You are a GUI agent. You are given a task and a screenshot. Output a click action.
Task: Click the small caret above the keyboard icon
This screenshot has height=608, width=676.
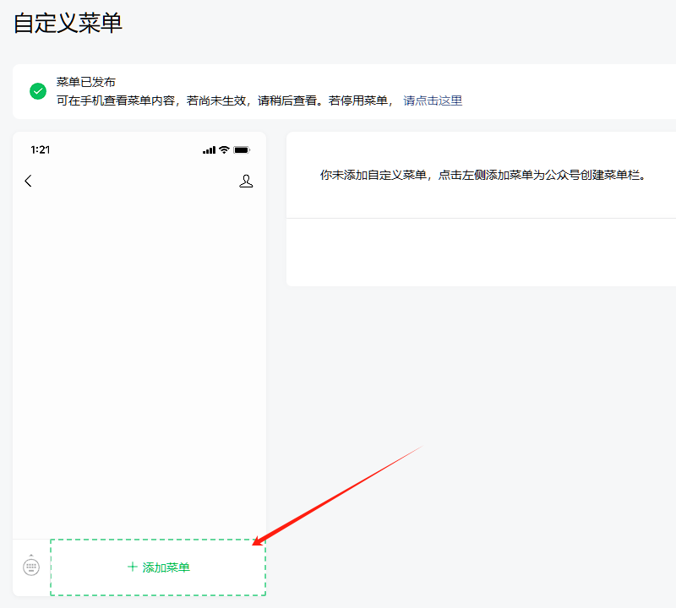point(31,555)
